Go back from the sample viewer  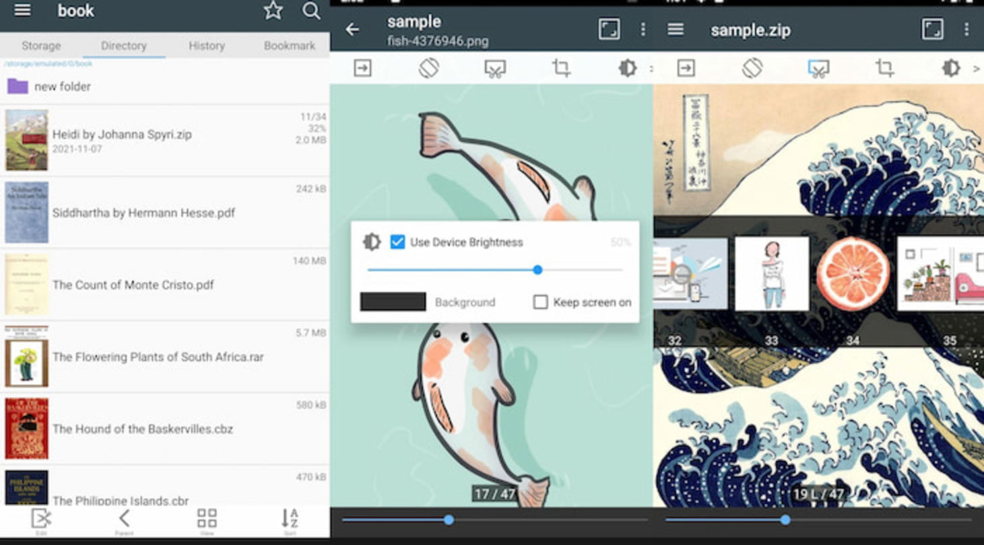[x=352, y=30]
